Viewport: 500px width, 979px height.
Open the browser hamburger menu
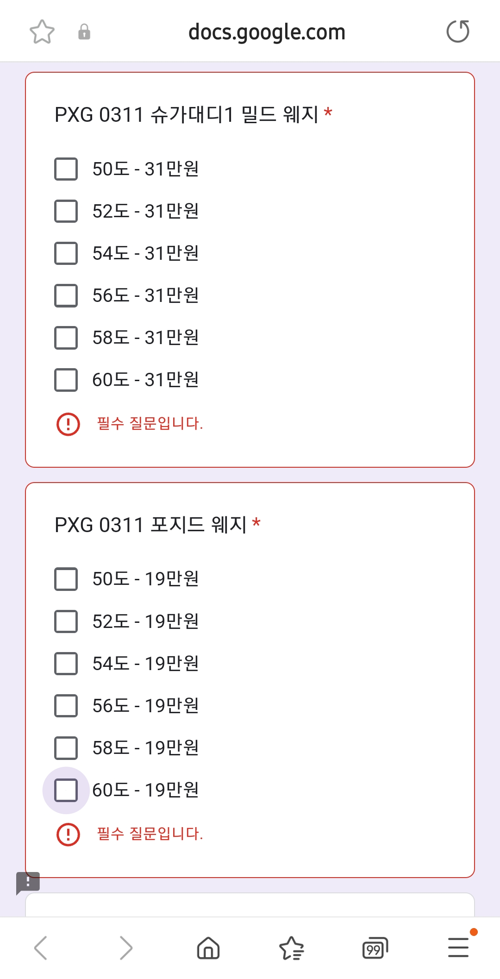(458, 948)
